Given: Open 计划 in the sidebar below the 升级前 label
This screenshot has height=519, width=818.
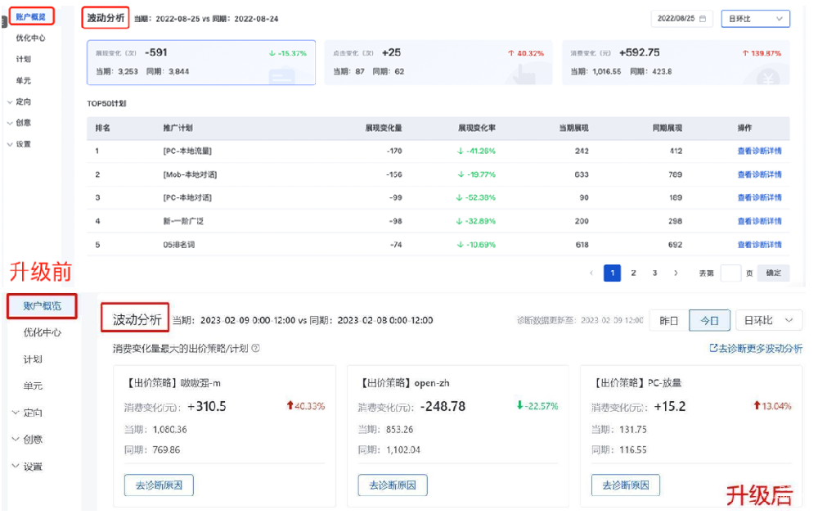Looking at the screenshot, I should 33,359.
